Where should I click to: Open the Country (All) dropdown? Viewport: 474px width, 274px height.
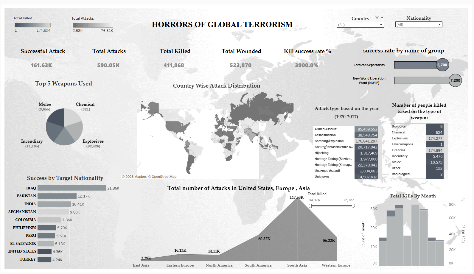pos(360,25)
